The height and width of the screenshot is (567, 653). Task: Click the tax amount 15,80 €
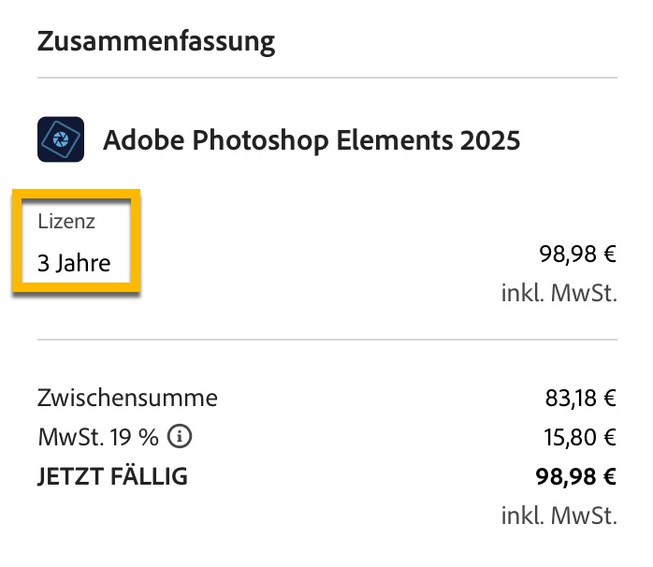(580, 437)
